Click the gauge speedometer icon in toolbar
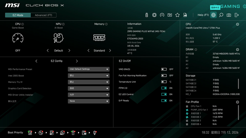 (x=162, y=15)
